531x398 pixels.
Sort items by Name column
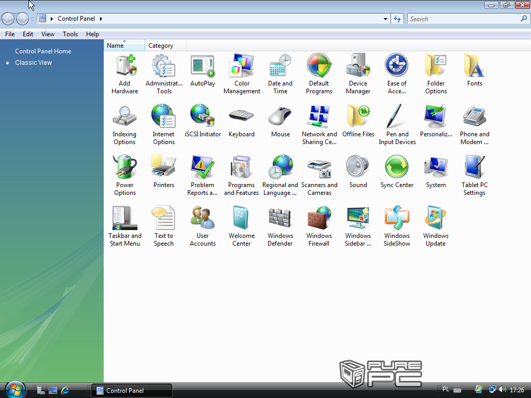124,46
